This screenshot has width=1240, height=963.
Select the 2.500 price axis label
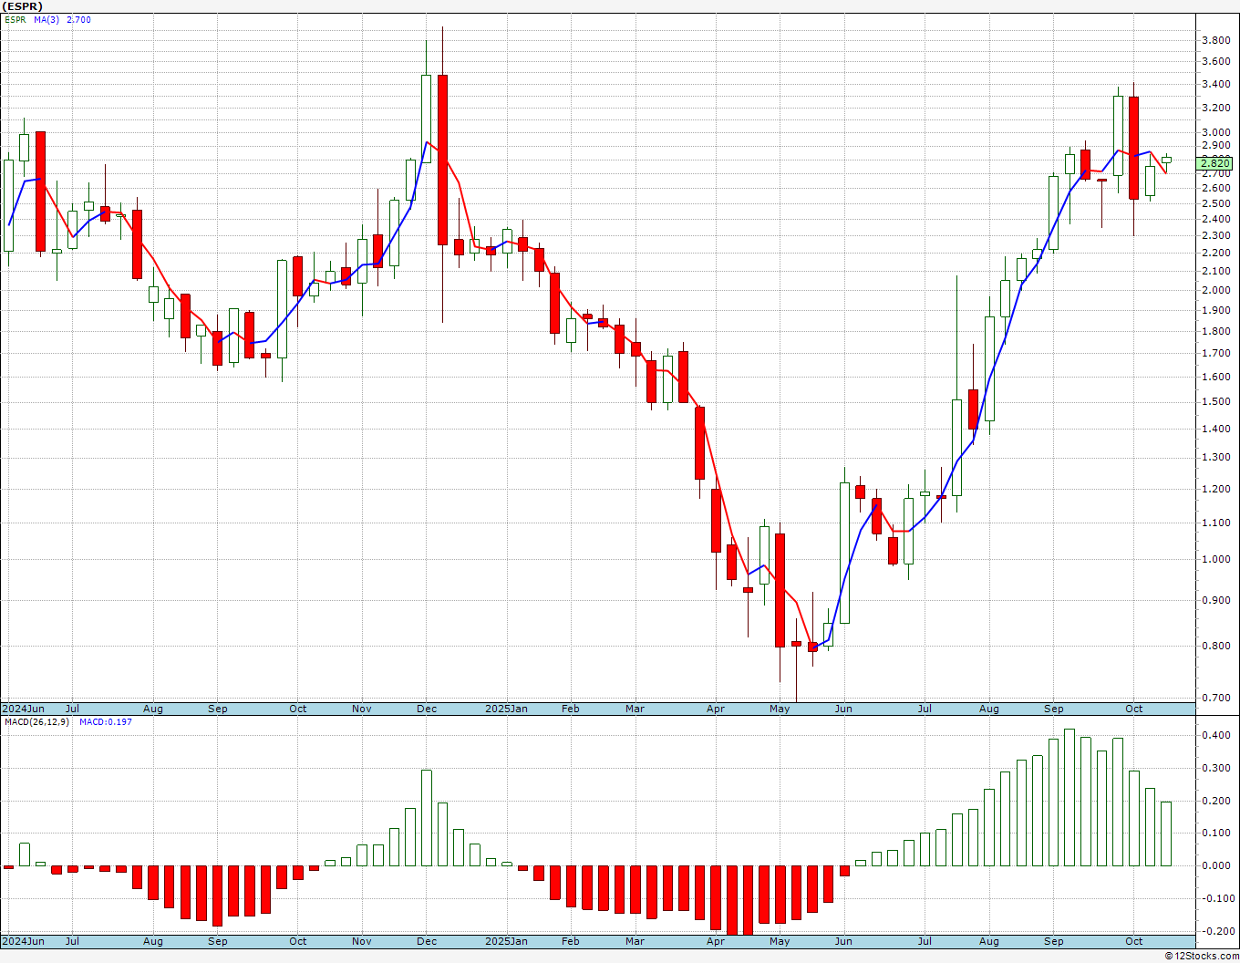1216,203
